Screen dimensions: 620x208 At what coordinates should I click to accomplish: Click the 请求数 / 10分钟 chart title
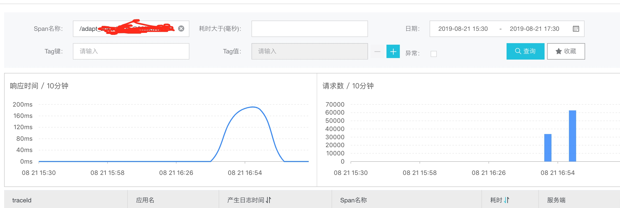348,86
